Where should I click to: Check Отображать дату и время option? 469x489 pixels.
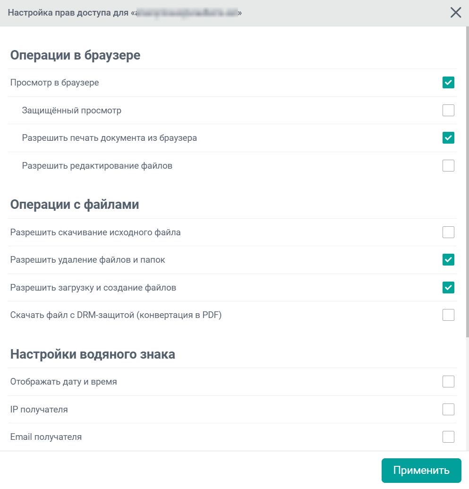pos(448,382)
